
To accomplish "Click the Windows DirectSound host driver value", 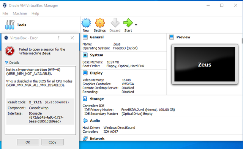I will (119, 128).
